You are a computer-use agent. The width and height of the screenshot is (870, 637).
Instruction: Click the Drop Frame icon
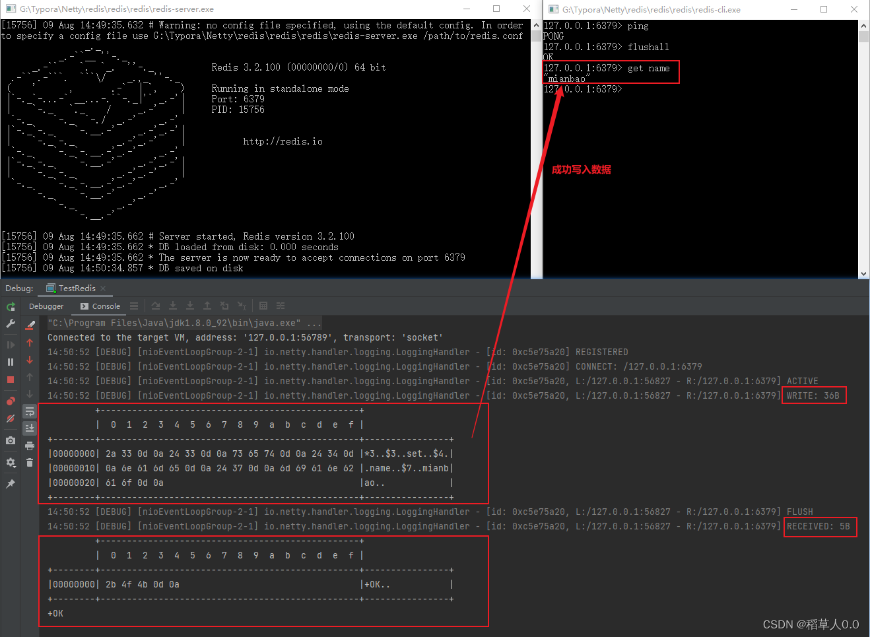click(224, 306)
